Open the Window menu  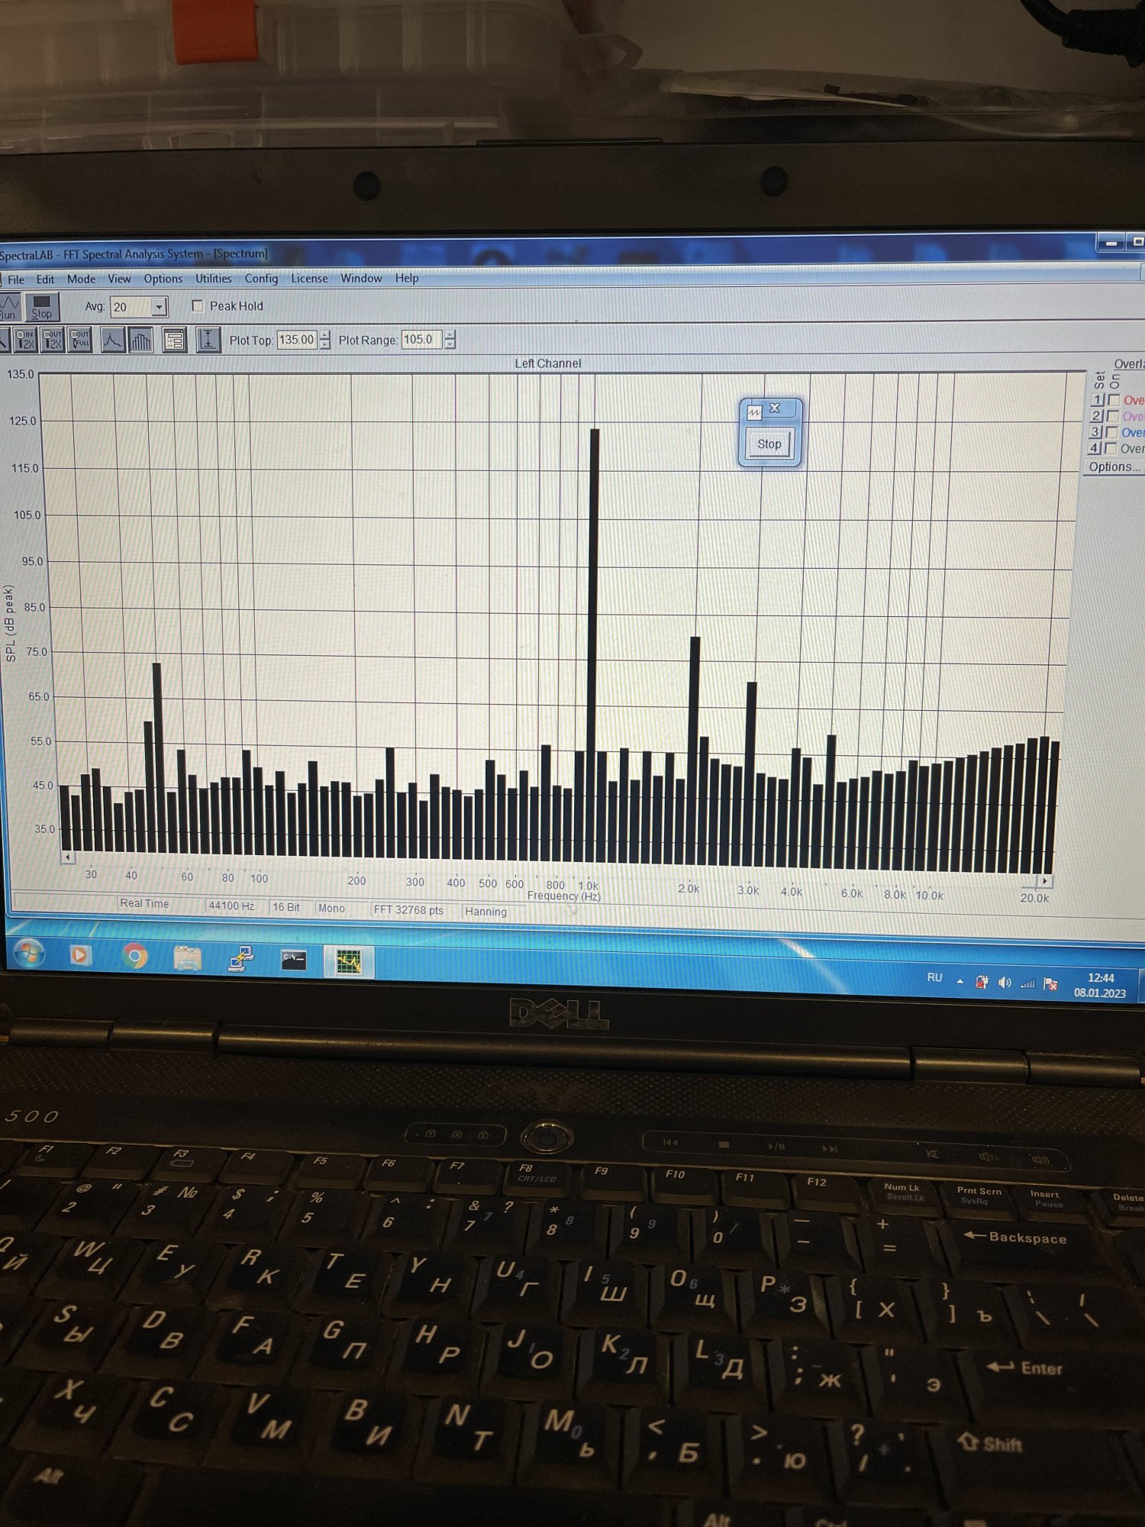click(x=361, y=278)
